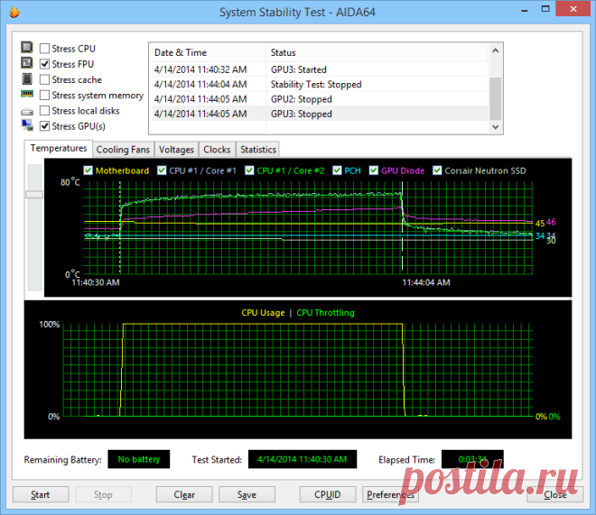Click the log list scroll up arrow
This screenshot has height=515, width=596.
coord(495,51)
